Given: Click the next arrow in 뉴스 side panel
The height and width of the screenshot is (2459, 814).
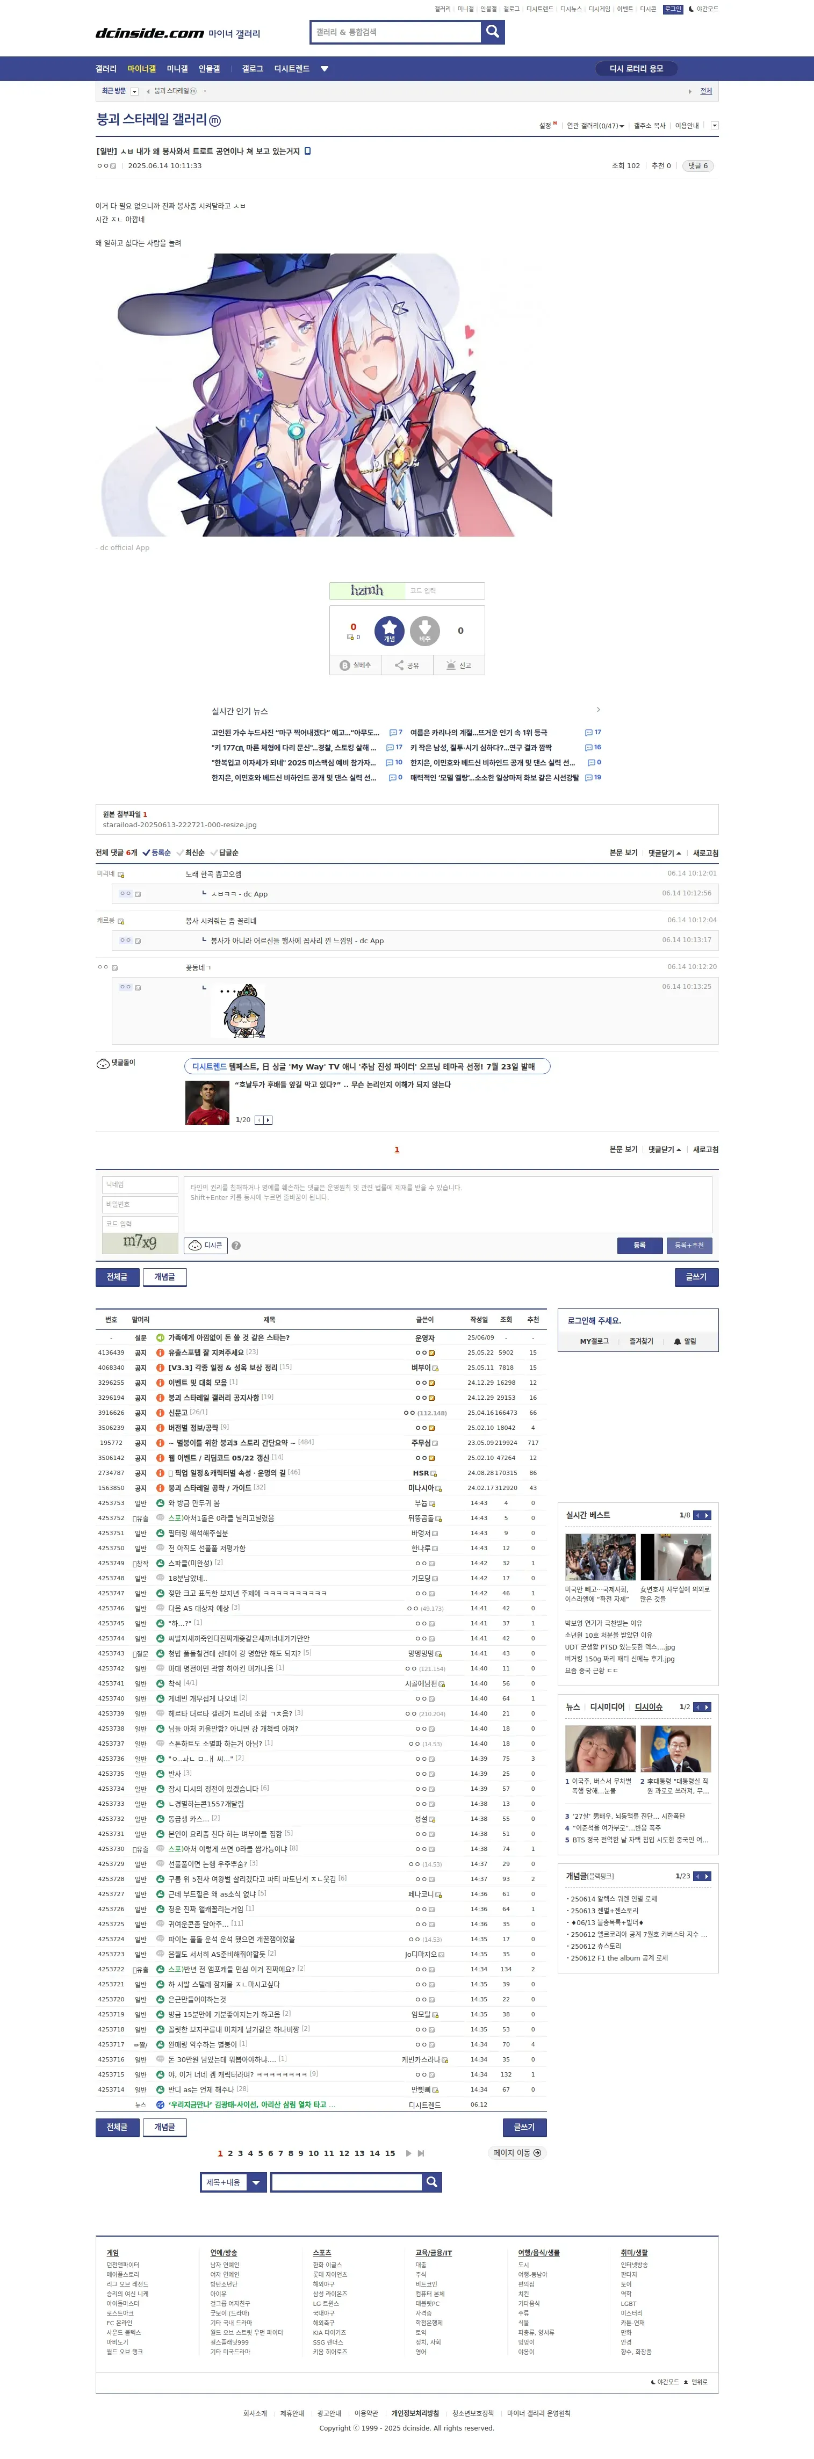Looking at the screenshot, I should pos(707,1707).
